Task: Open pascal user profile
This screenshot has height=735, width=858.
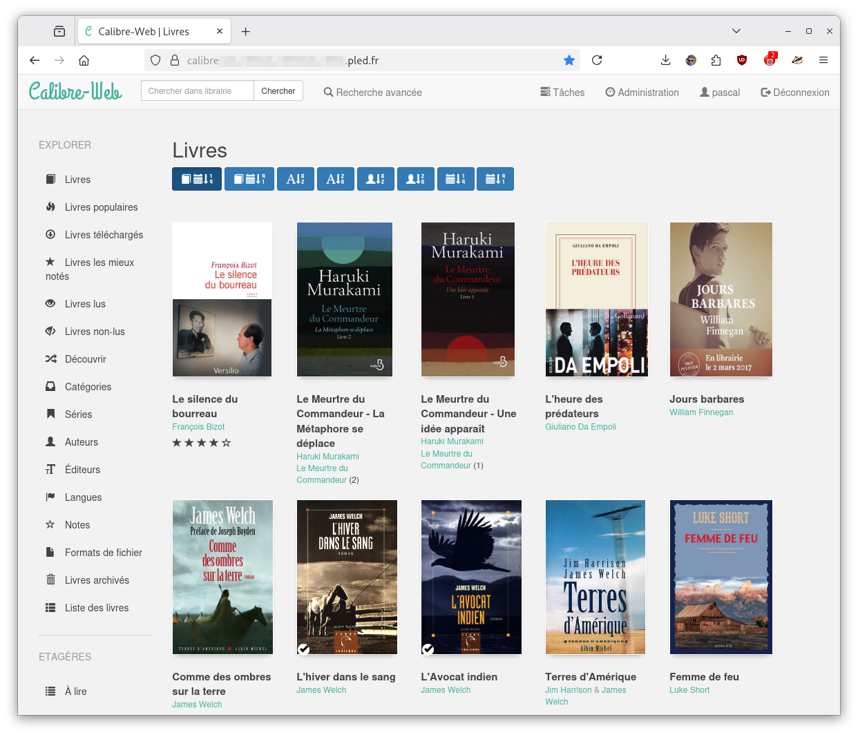Action: click(720, 93)
